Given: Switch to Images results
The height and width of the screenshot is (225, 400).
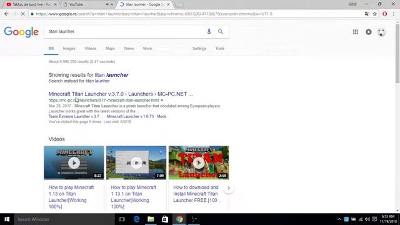Looking at the screenshot, I should 69,49.
